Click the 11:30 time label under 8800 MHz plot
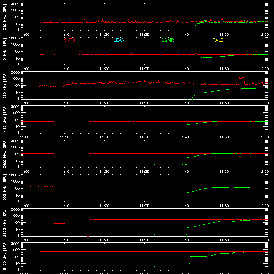The width and height of the screenshot is (274, 274). 144,240
